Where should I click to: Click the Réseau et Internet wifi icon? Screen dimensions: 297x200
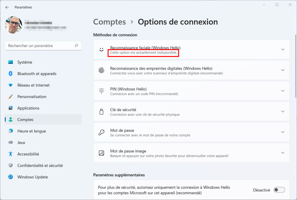point(11,85)
